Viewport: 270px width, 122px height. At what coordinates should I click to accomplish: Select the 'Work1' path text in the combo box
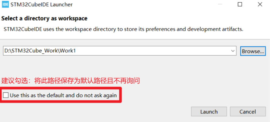point(68,51)
